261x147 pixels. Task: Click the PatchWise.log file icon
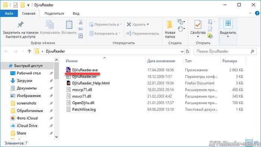point(68,109)
